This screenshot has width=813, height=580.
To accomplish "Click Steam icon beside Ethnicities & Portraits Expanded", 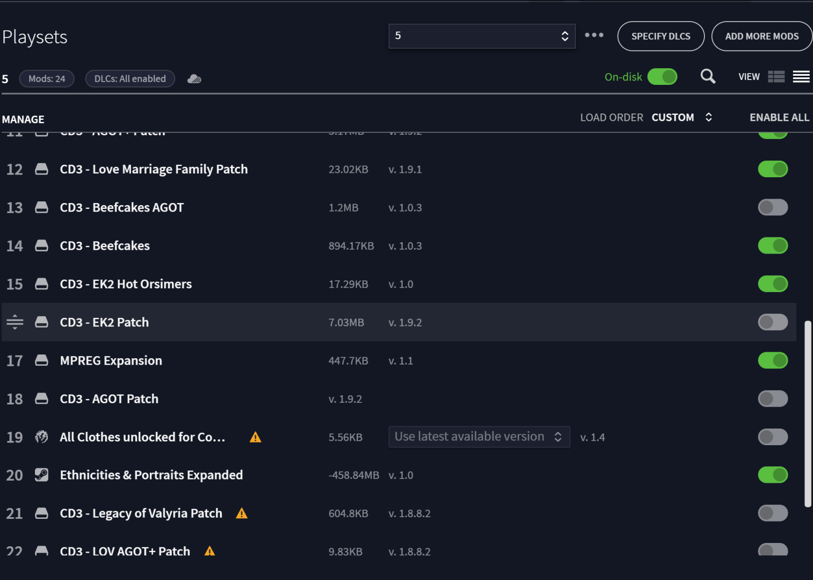I will tap(41, 475).
